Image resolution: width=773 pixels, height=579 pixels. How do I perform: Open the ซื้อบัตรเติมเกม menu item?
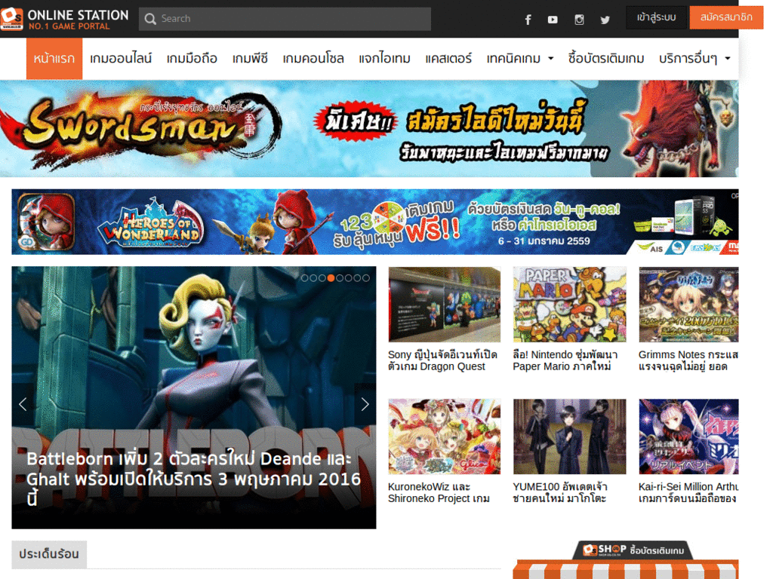point(606,59)
